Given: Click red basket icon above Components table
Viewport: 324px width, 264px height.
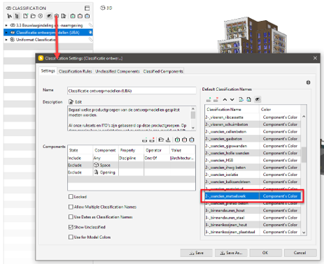Looking at the screenshot, I should click(x=185, y=140).
